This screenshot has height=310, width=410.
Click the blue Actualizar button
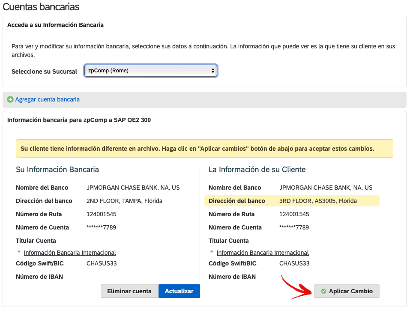pos(179,291)
